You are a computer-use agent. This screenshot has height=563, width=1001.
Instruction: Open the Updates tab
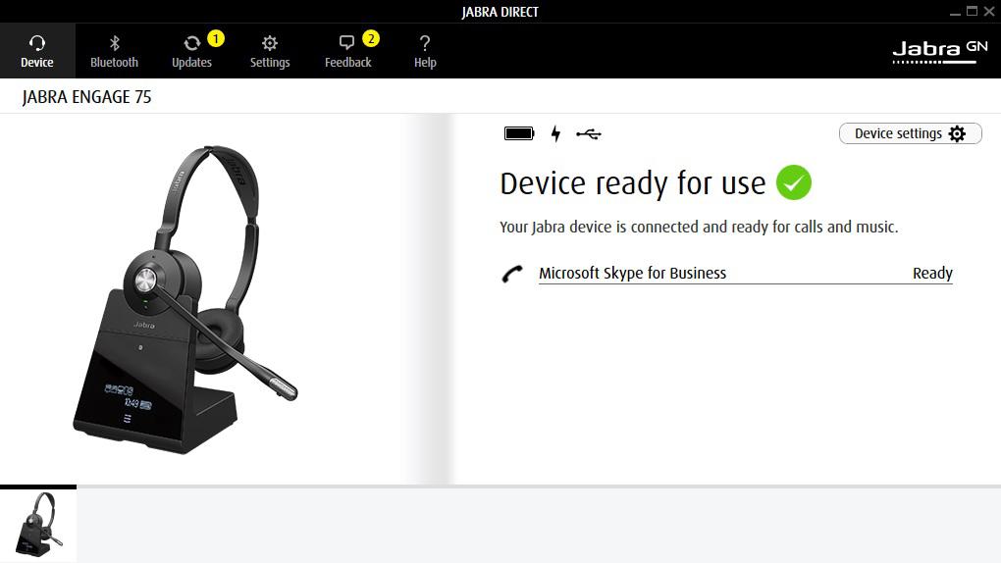191,51
